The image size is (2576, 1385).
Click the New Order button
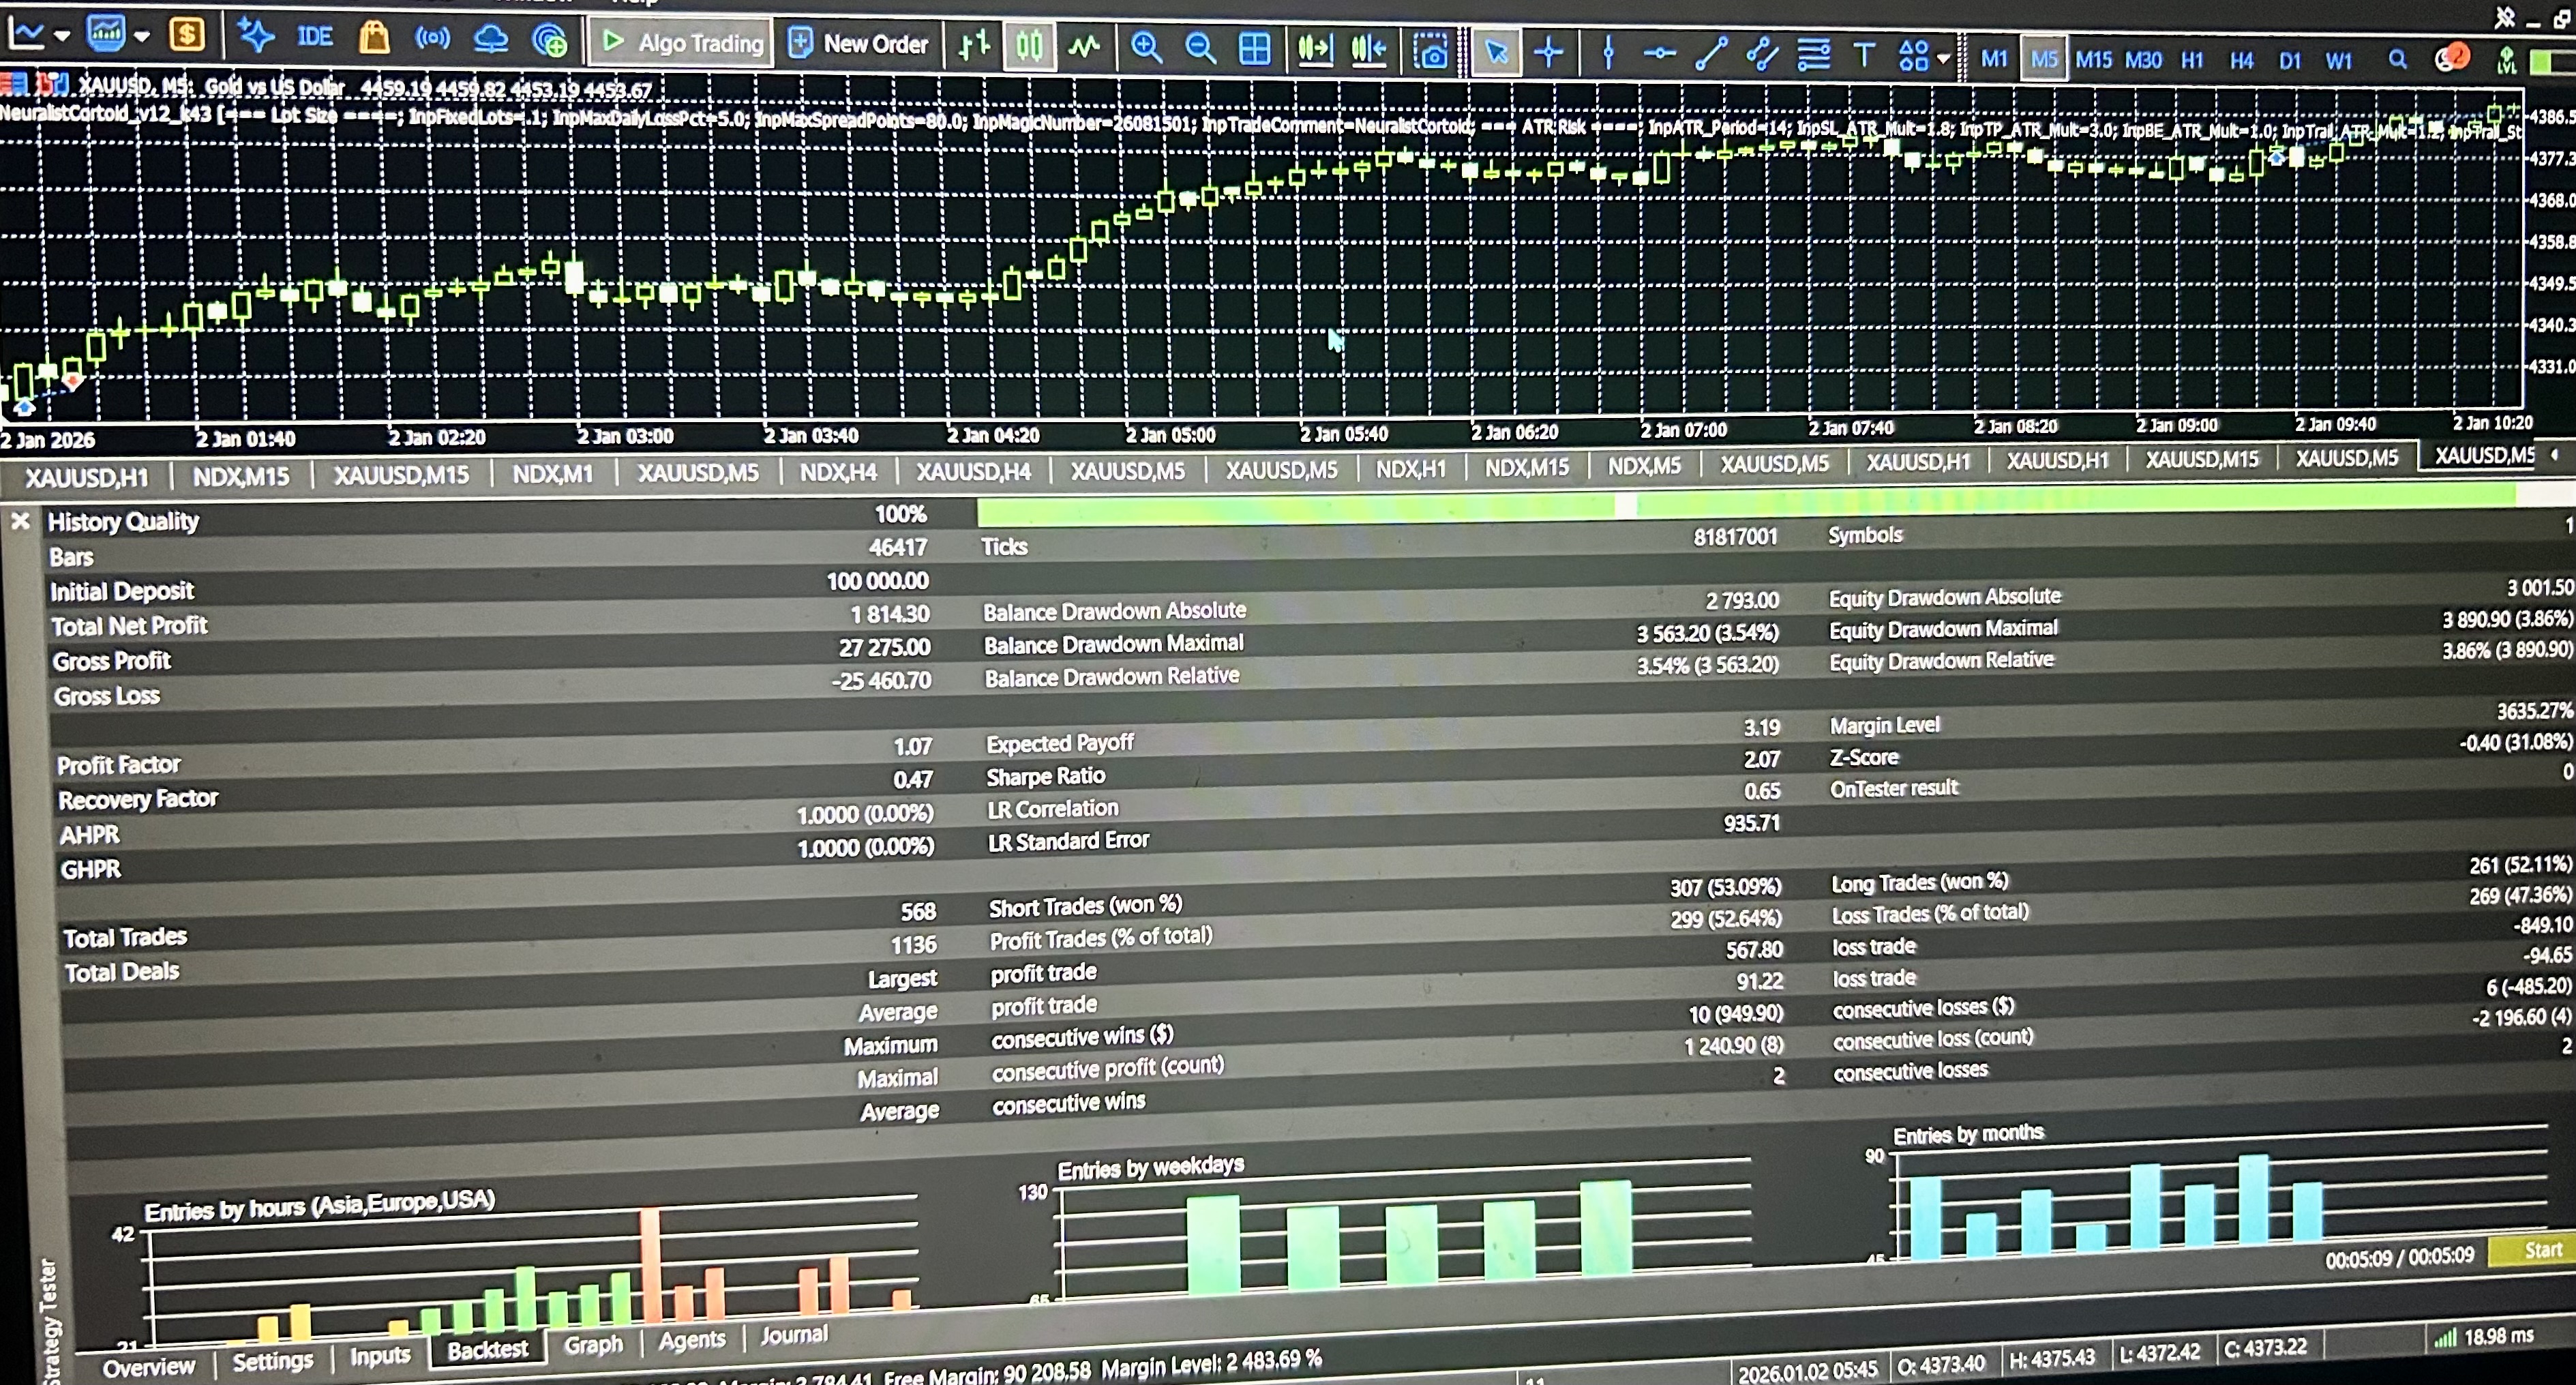pos(860,44)
